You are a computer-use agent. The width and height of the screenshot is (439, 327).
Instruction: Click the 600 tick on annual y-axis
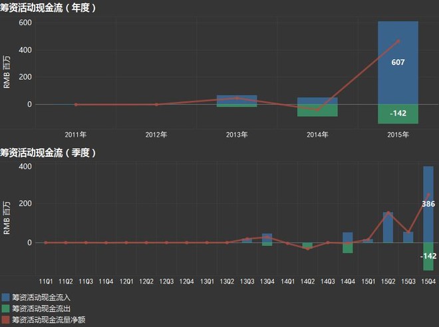pyautogui.click(x=25, y=23)
